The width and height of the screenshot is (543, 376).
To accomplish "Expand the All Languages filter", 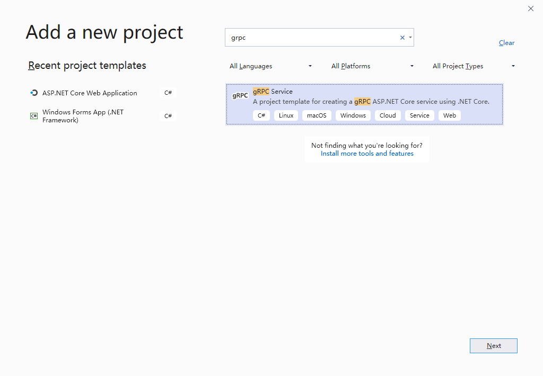I will (x=270, y=66).
